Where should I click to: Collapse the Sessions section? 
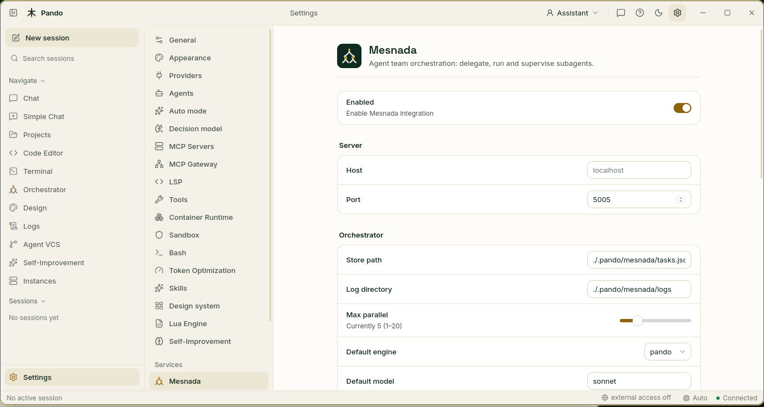coord(27,301)
